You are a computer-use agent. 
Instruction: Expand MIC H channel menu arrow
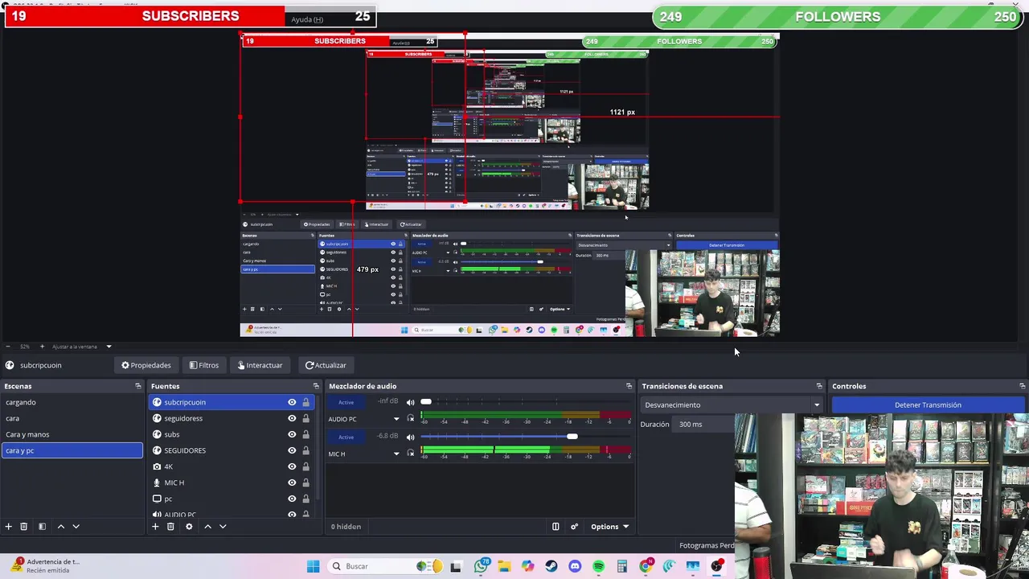coord(396,454)
